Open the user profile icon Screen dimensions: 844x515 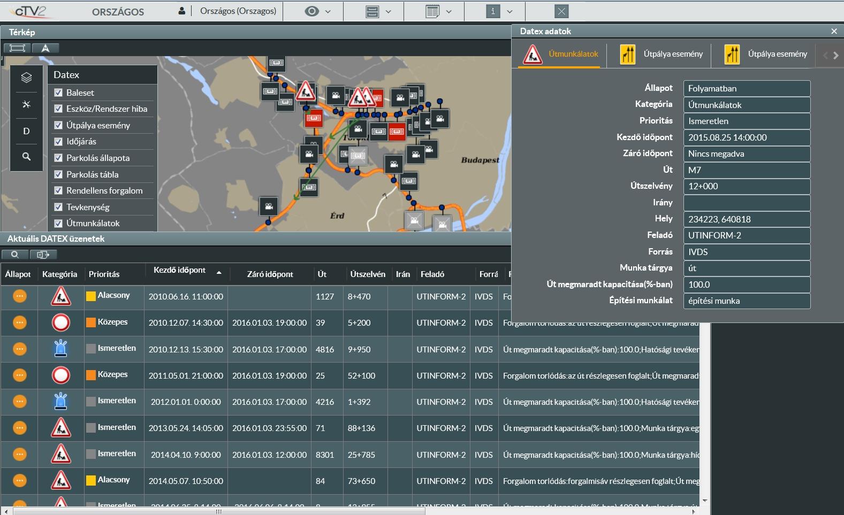point(182,11)
